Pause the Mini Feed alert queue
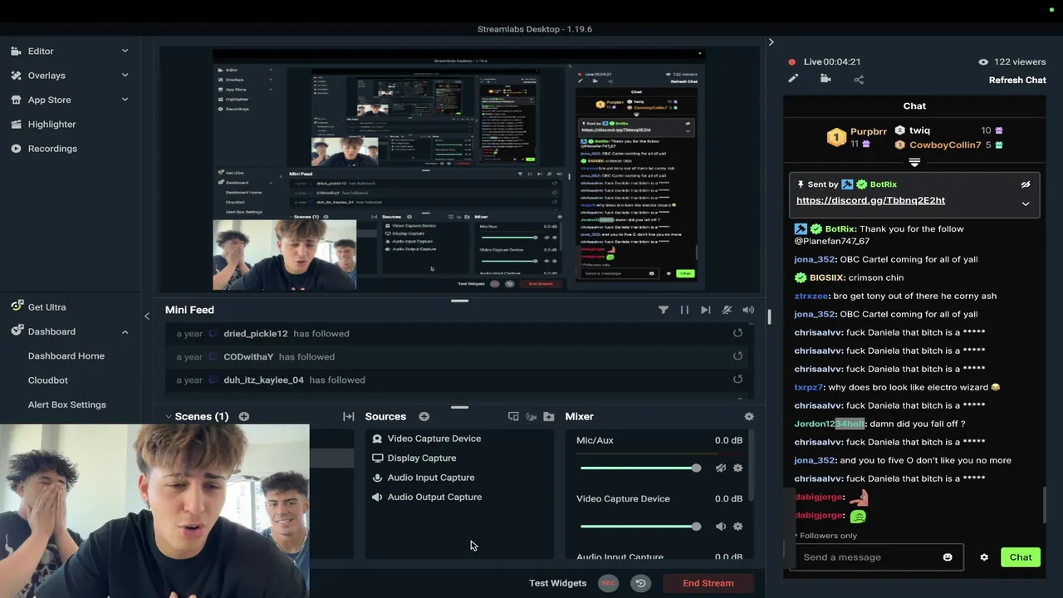The height and width of the screenshot is (598, 1063). (x=684, y=310)
